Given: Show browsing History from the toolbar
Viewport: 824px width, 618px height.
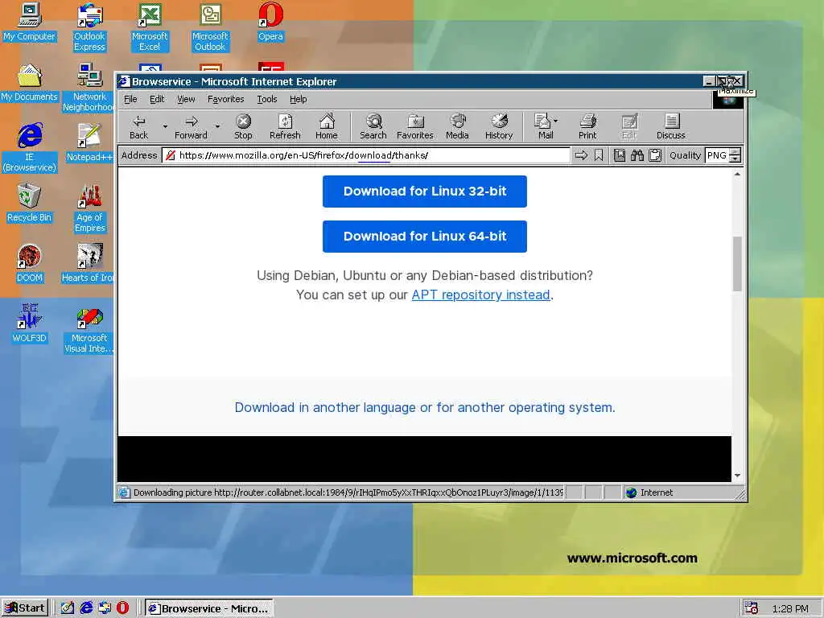Looking at the screenshot, I should click(499, 126).
